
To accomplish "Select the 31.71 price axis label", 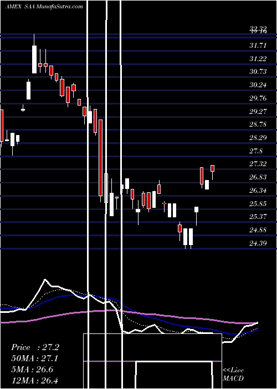I will (258, 46).
